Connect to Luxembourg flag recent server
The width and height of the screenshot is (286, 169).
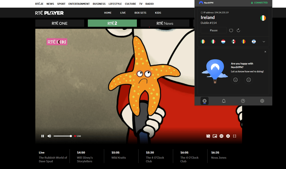(223, 42)
